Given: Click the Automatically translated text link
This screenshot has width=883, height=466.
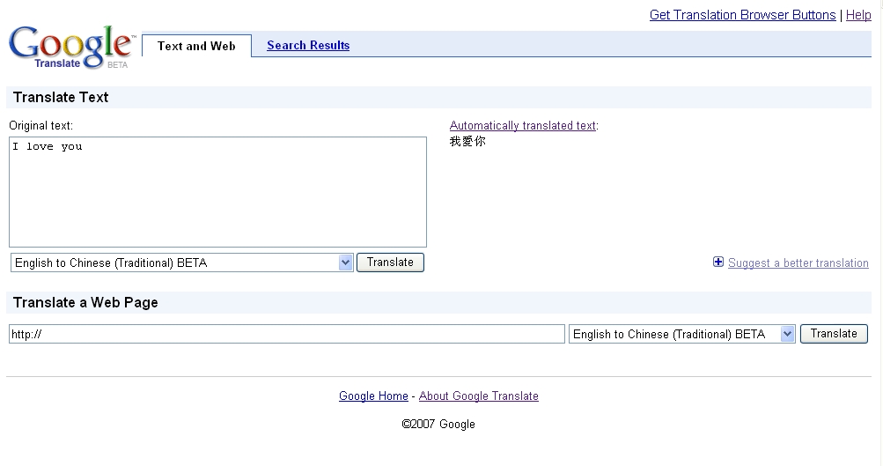Looking at the screenshot, I should pos(523,126).
